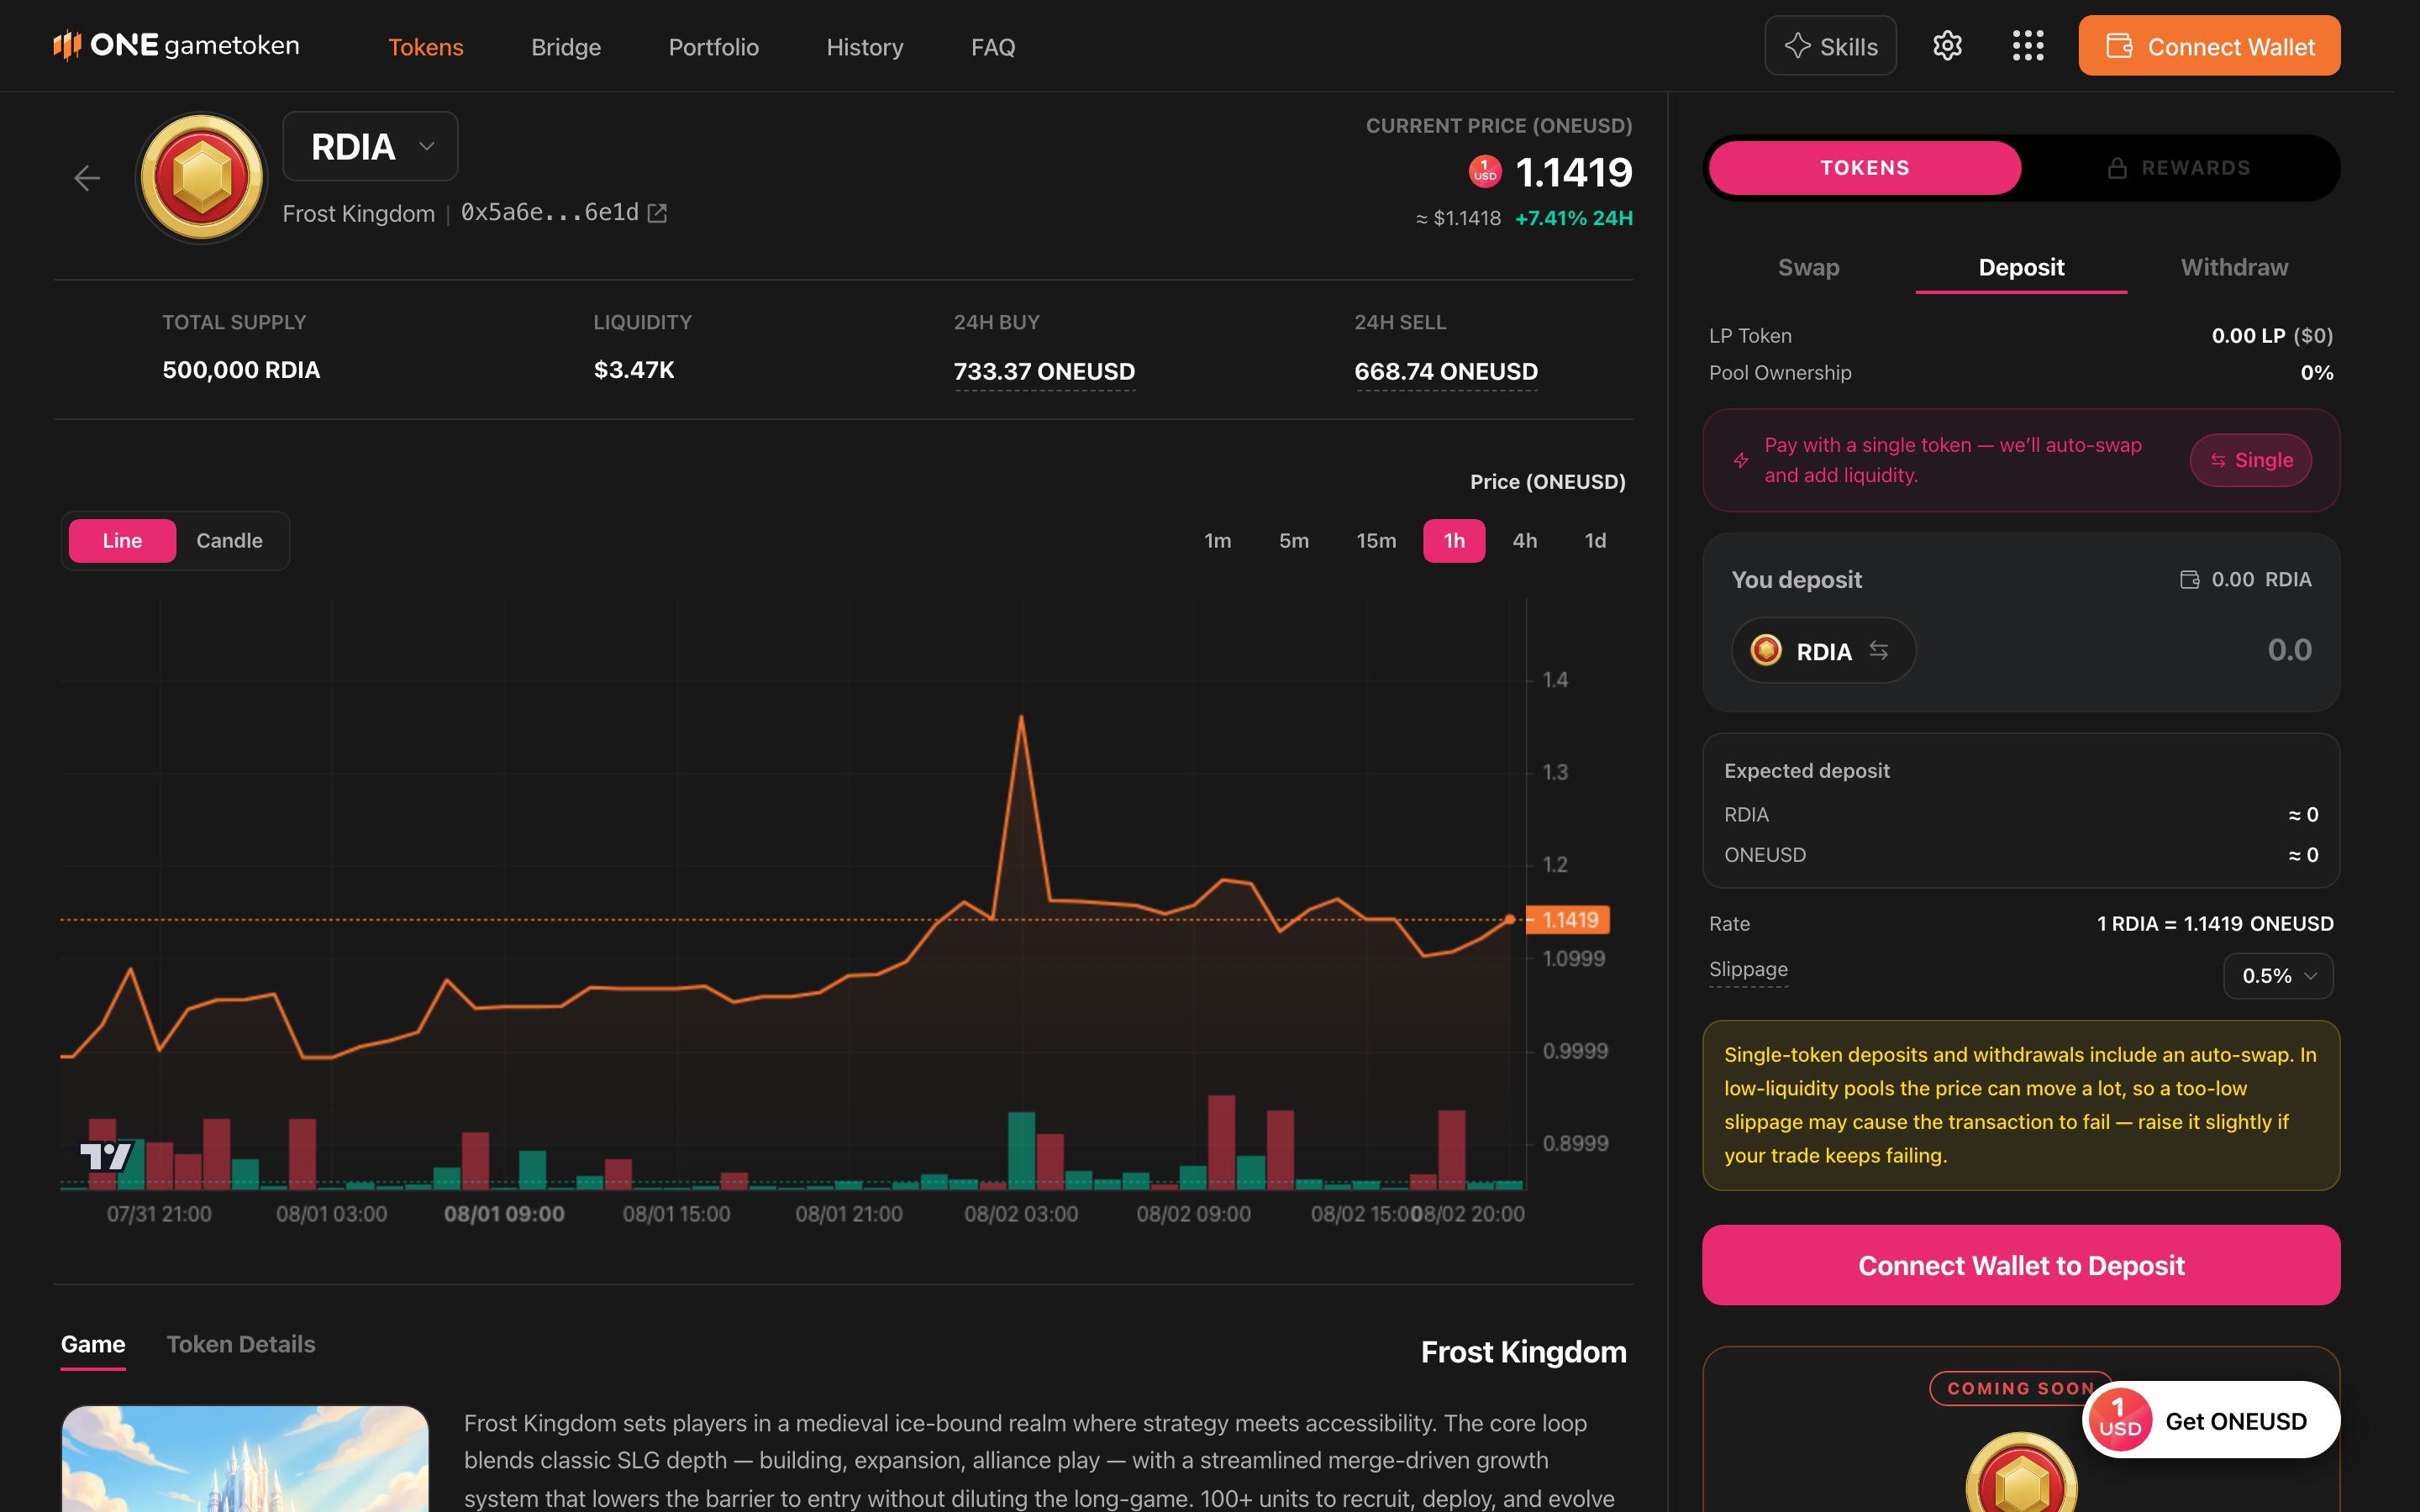Click the 0.00 RDIA wallet balance

(x=2261, y=580)
